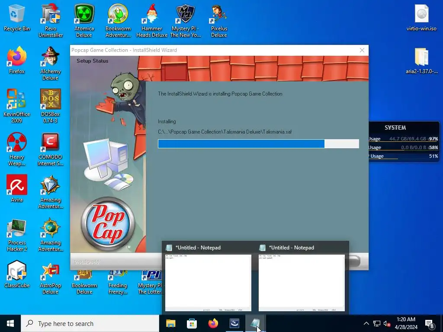Open the clock showing 1:20 AM
Screen dimensions: 443x332
point(406,323)
